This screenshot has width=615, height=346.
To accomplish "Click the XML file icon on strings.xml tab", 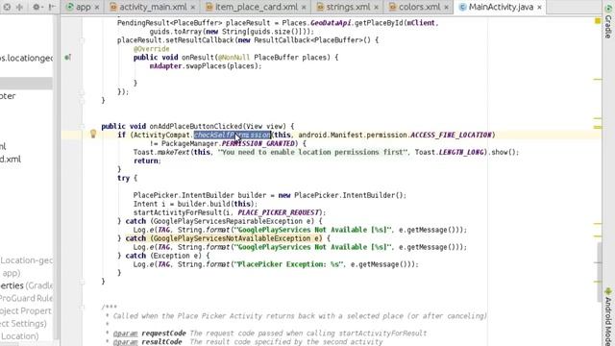I will (x=320, y=7).
